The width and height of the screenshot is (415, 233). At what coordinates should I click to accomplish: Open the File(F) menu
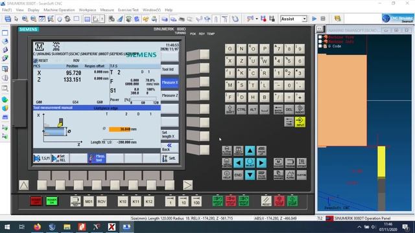coord(7,10)
